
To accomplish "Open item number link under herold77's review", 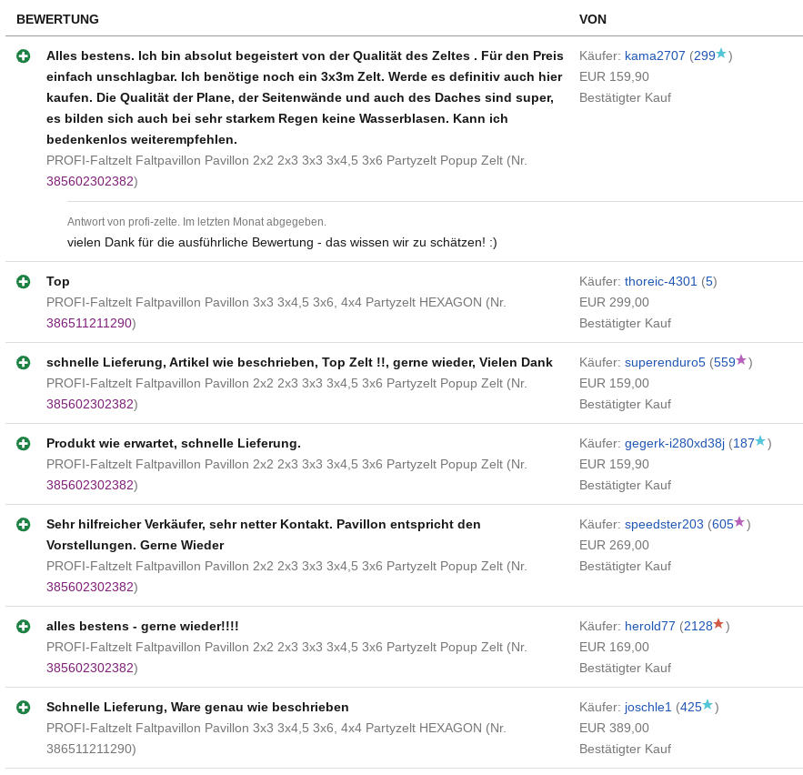I will click(x=90, y=668).
